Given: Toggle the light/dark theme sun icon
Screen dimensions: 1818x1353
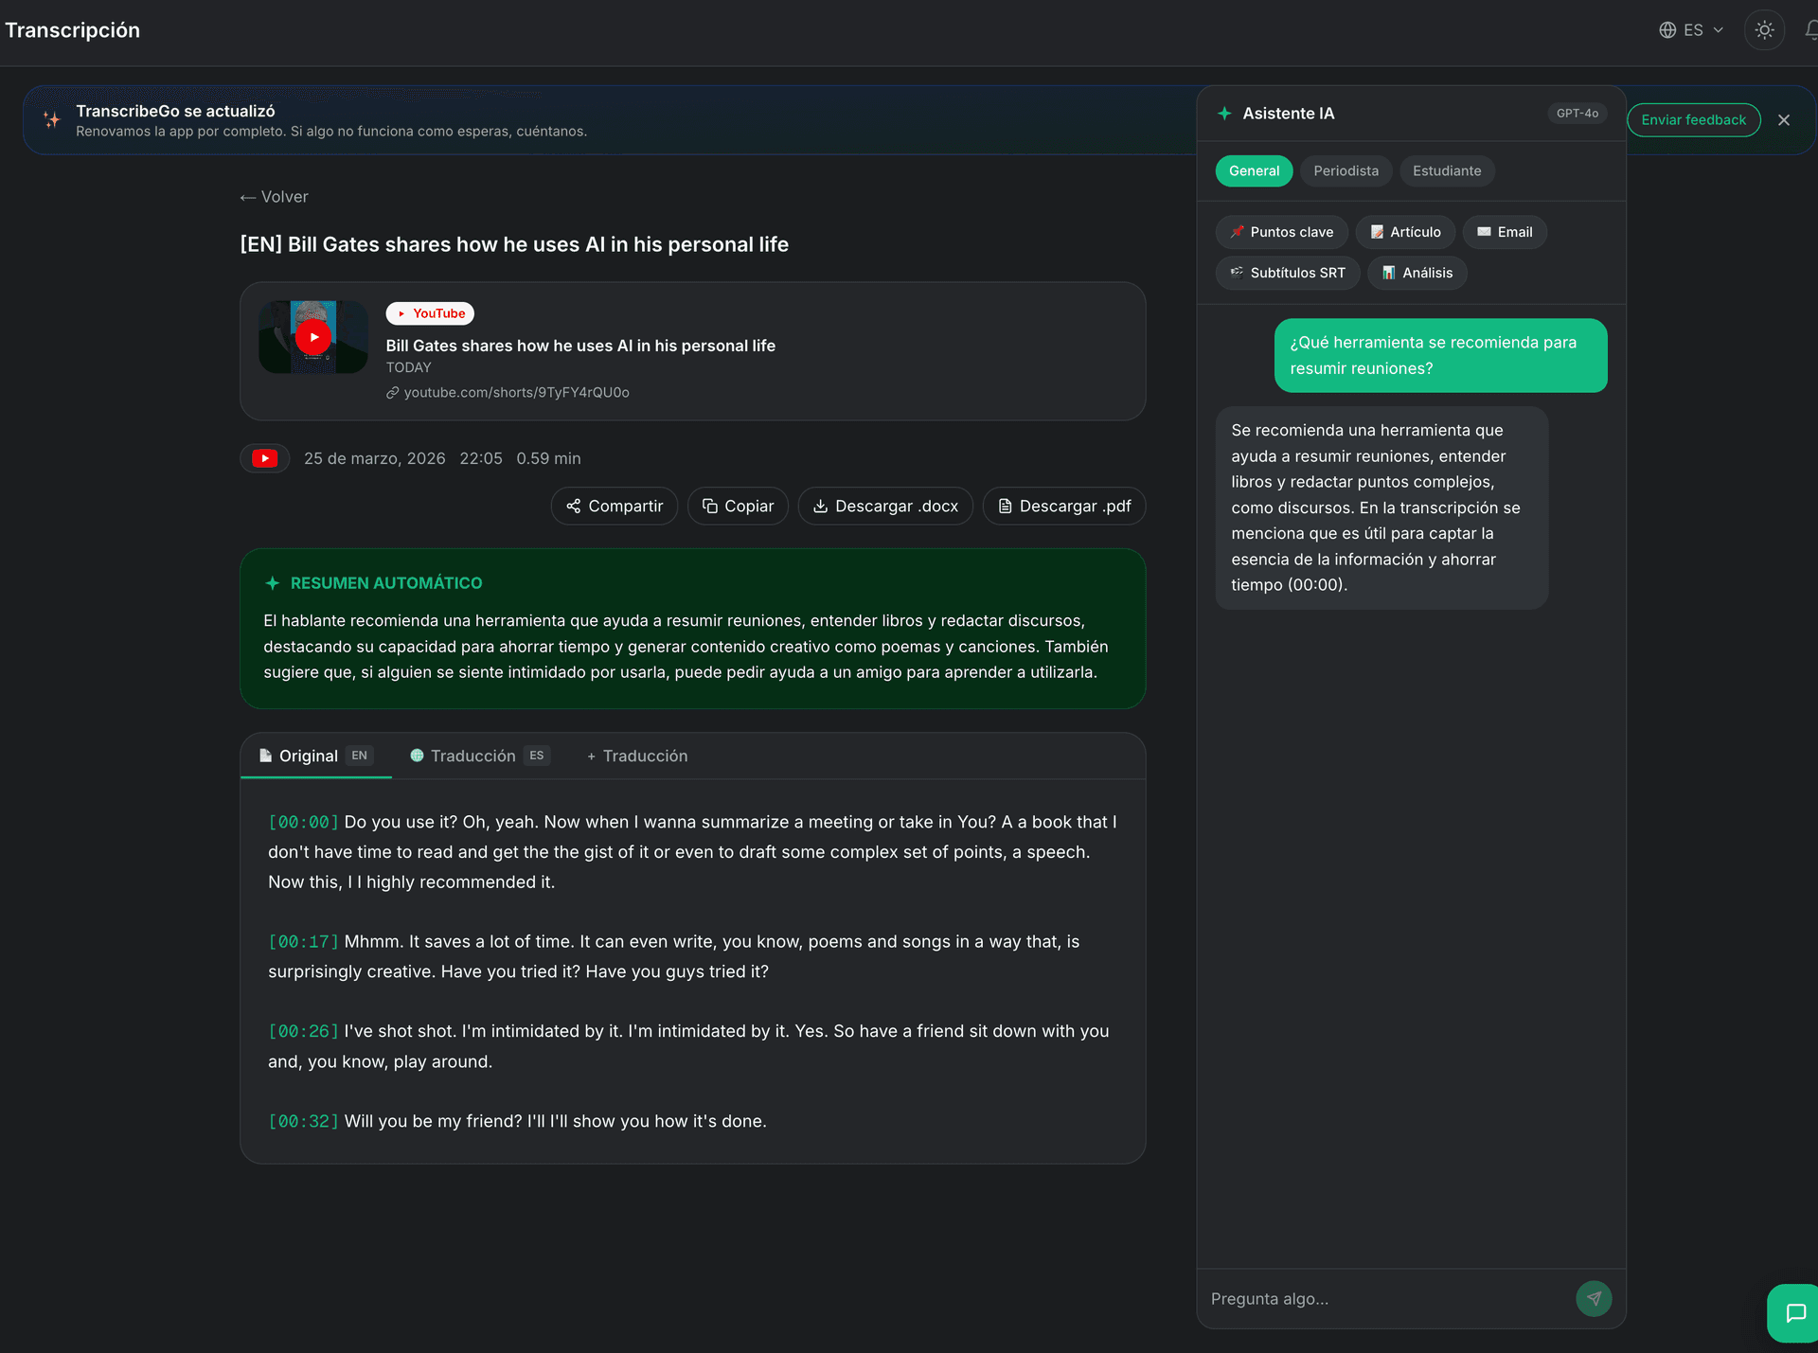Looking at the screenshot, I should coord(1764,30).
